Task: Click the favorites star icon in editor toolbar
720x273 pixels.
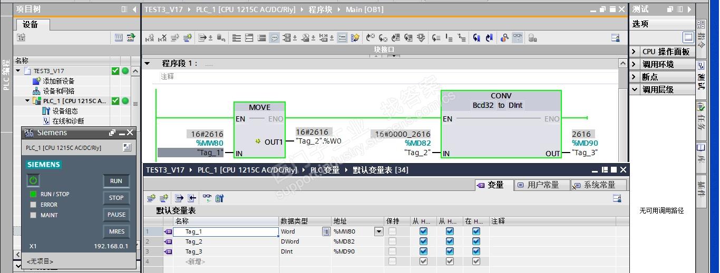Action: point(355,38)
